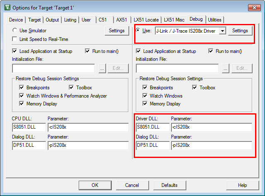Open the J-Link driver dropdown list
Screen dimensions: 265x196
point(222,31)
